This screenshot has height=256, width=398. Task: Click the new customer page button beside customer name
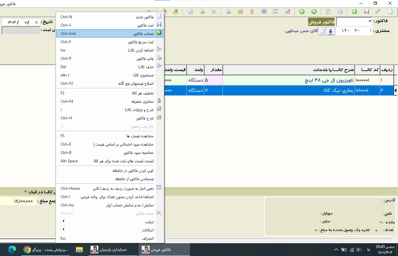pos(322,31)
